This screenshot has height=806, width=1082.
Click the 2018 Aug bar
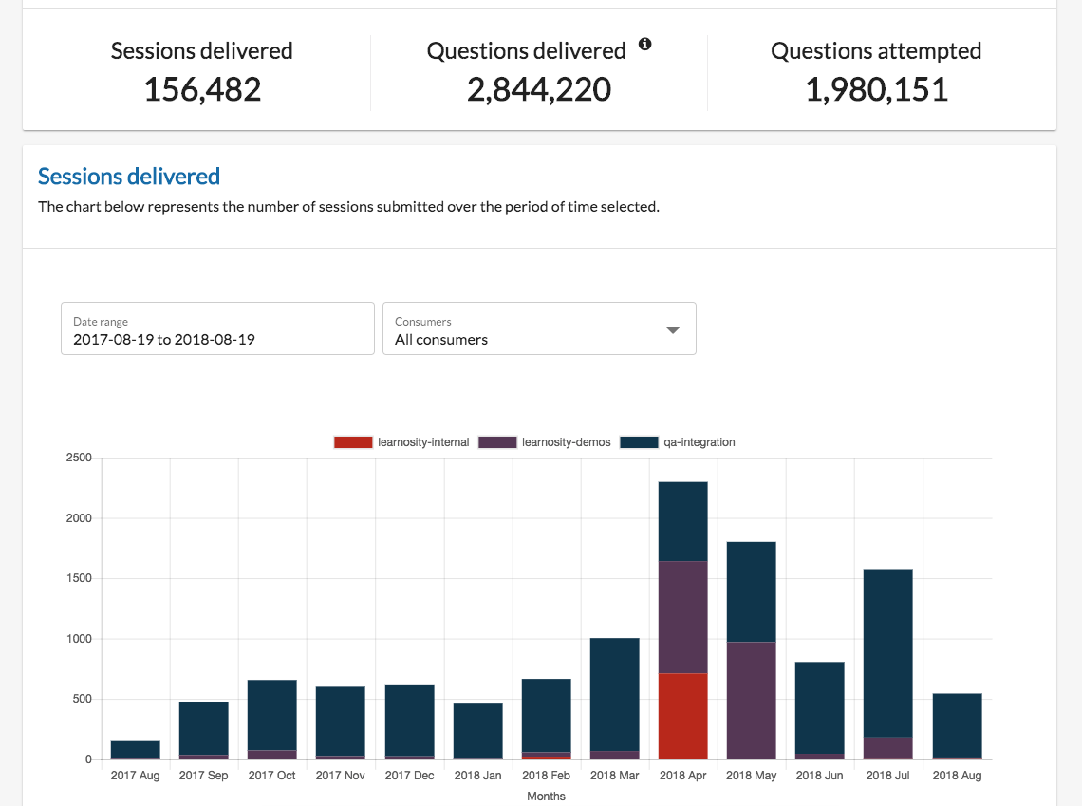(x=957, y=726)
